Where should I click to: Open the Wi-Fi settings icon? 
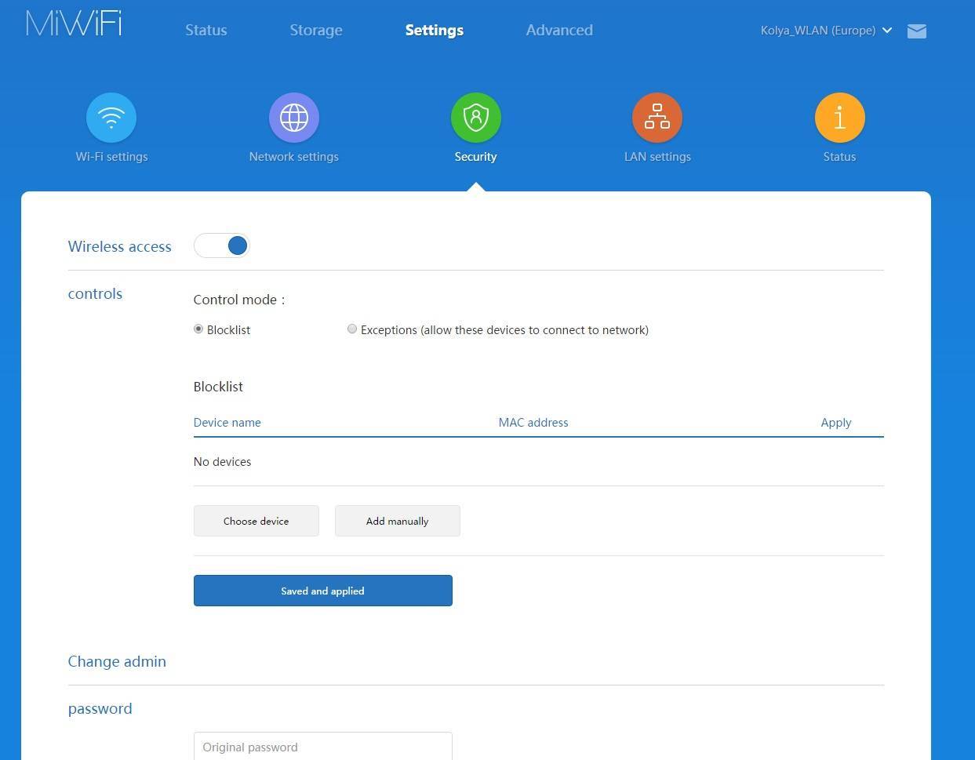[111, 118]
